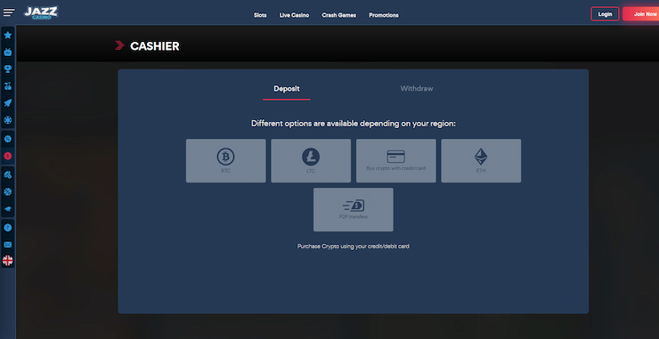Screen dimensions: 659x339
Task: Click the question mark help sidebar icon
Action: 7,228
